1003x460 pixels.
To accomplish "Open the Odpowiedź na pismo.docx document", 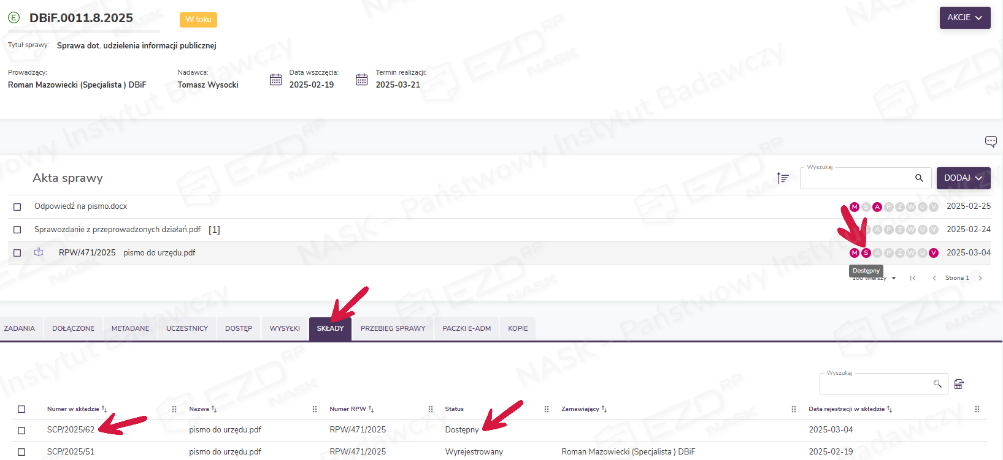I will coord(80,206).
